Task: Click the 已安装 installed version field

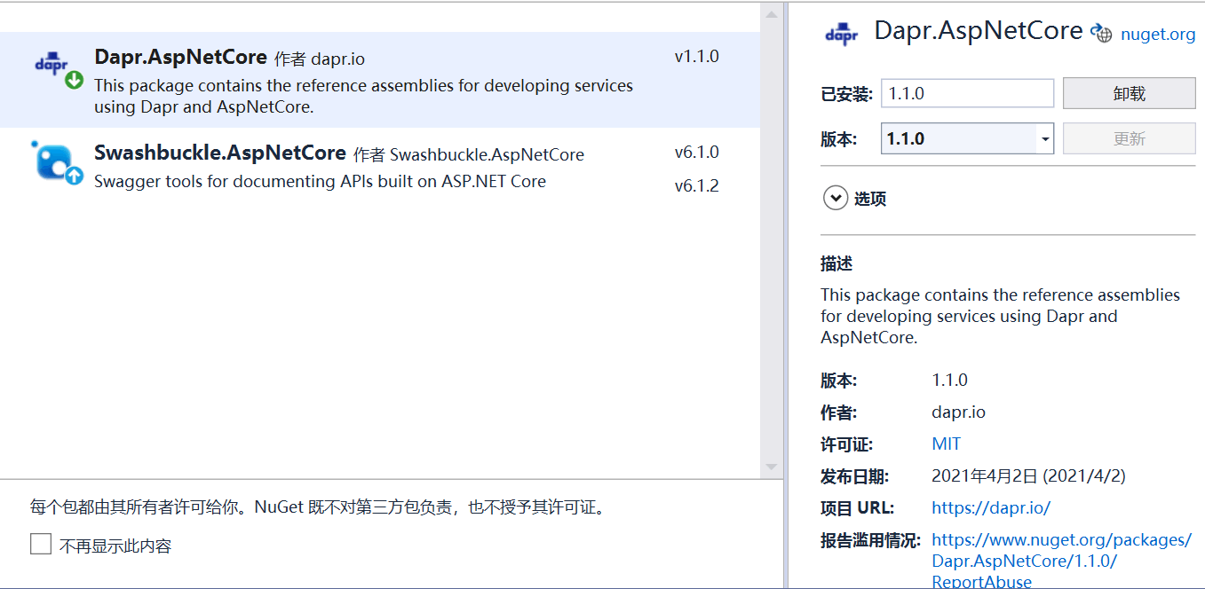Action: pyautogui.click(x=967, y=93)
